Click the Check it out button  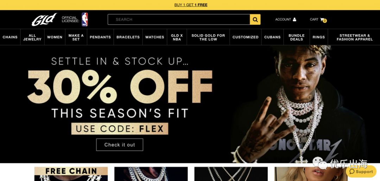click(x=120, y=145)
